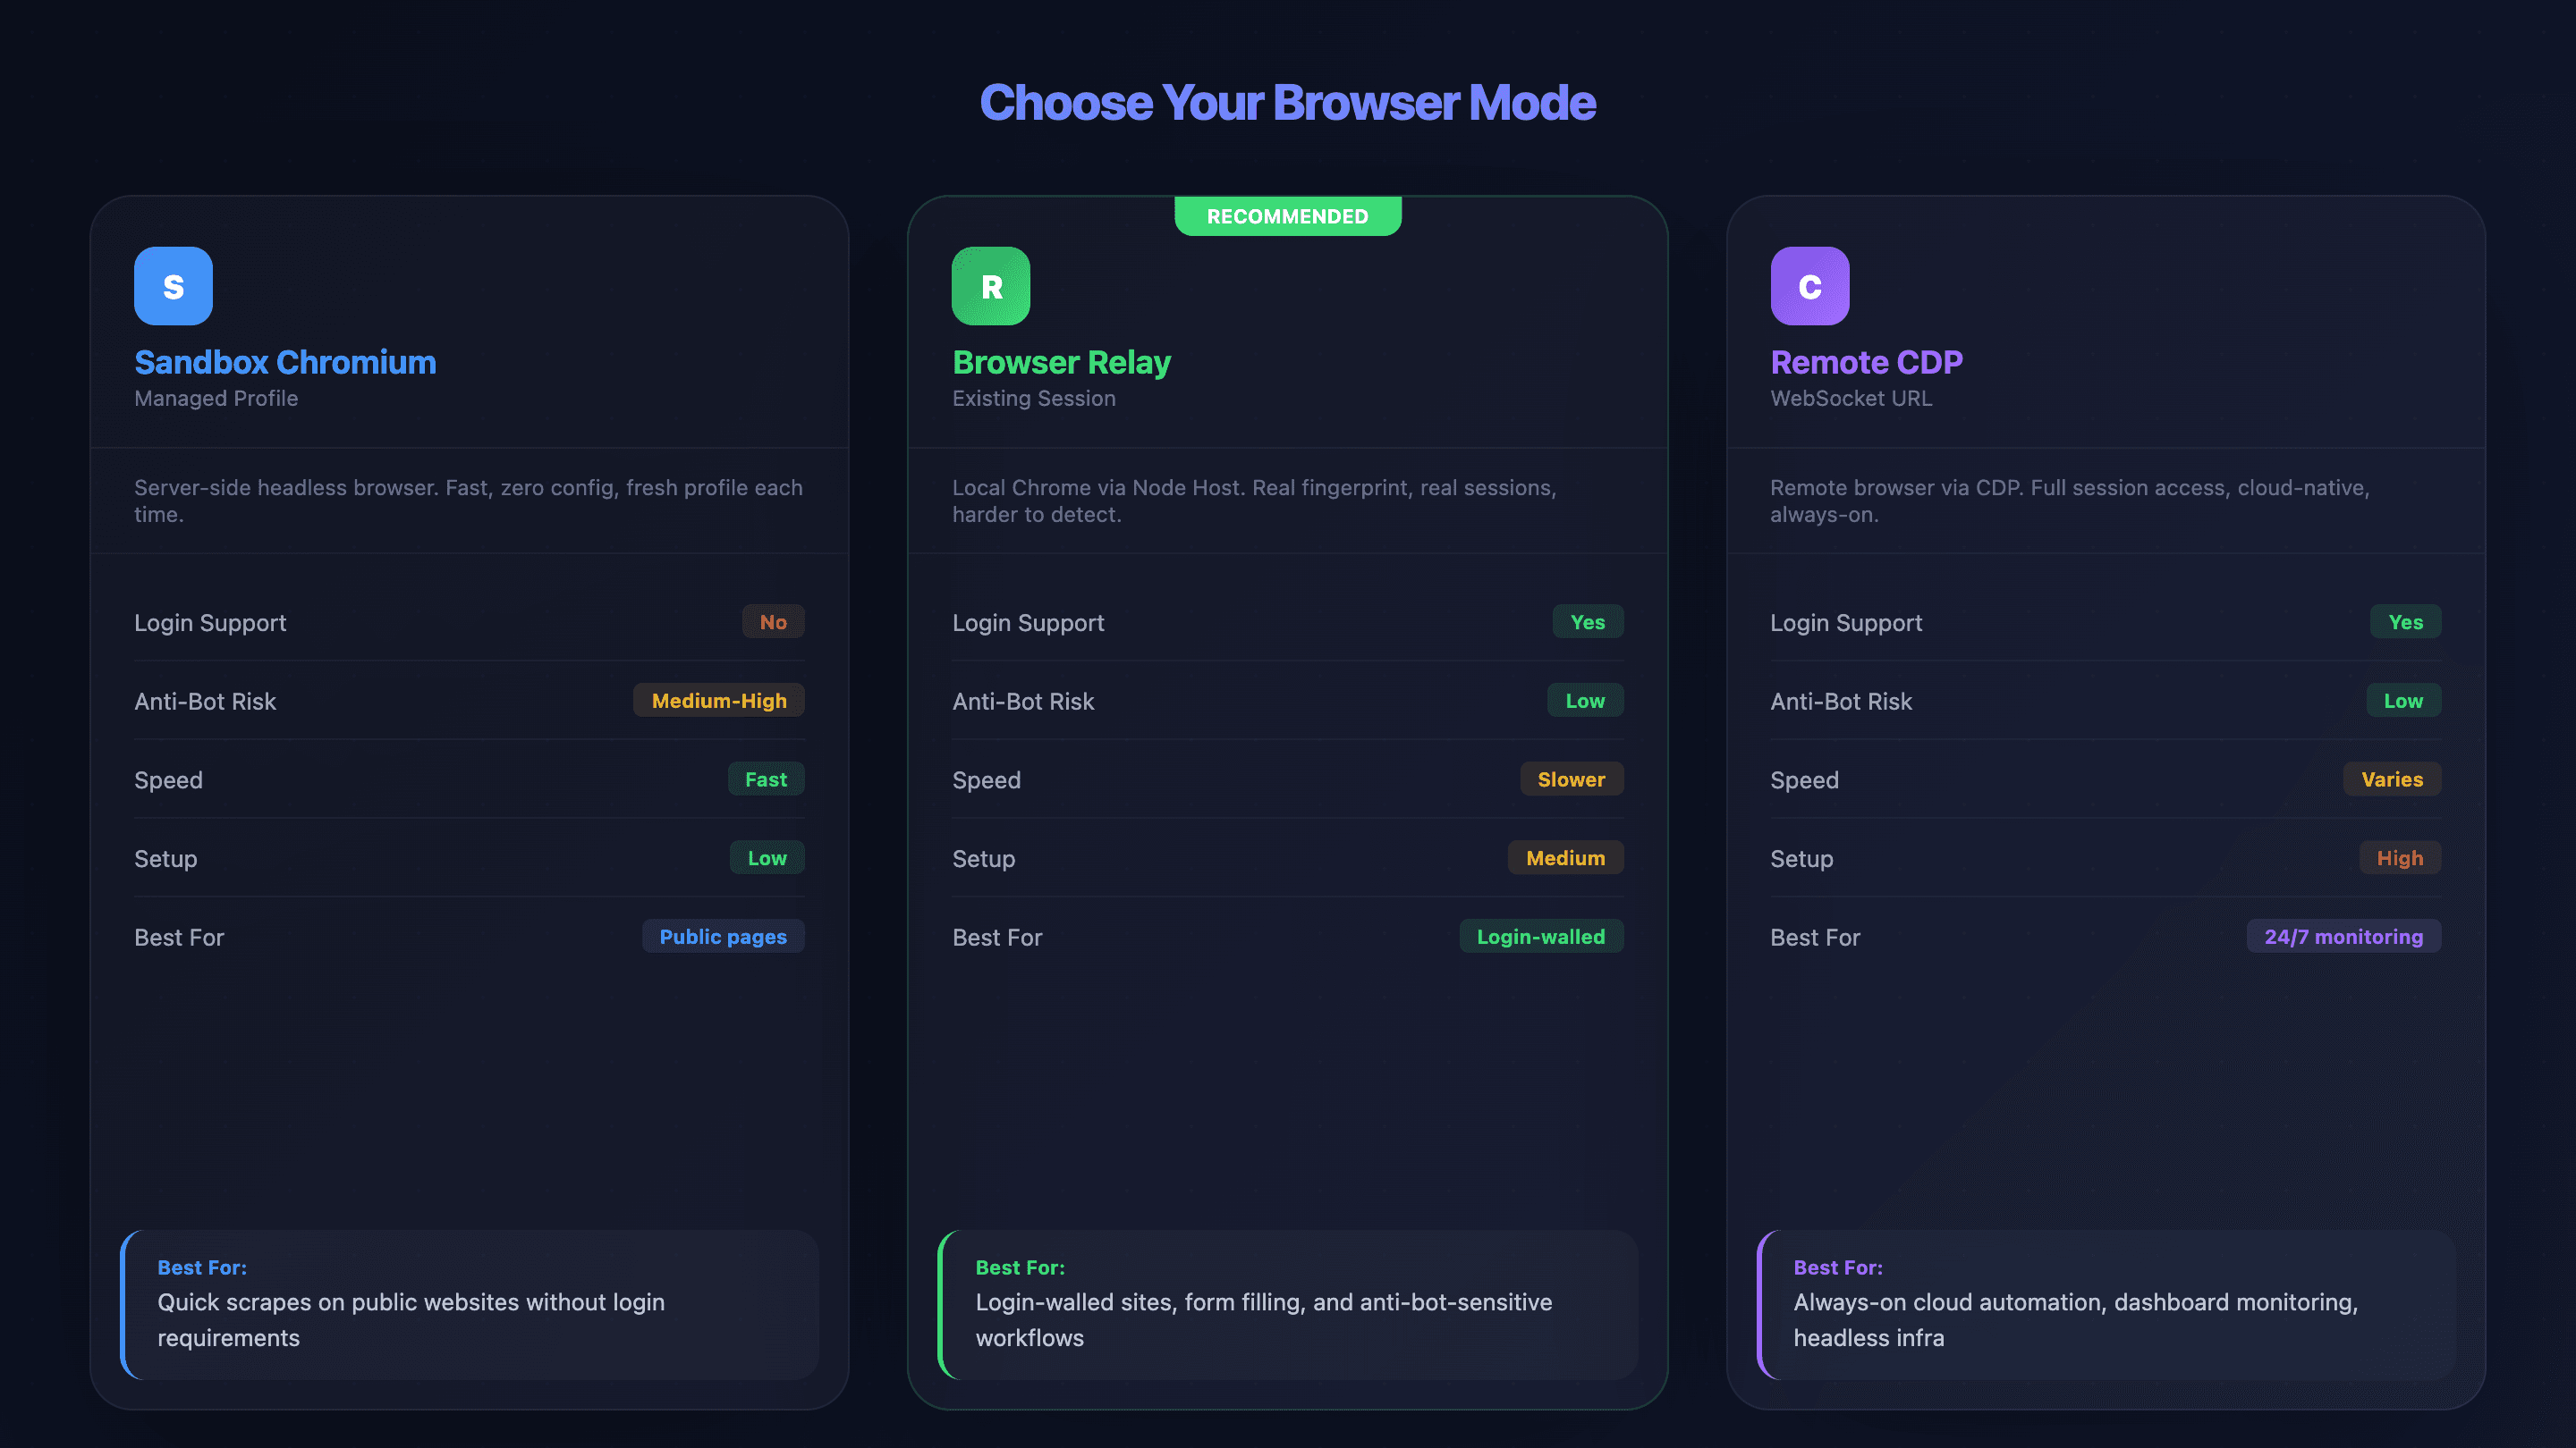2576x1448 pixels.
Task: Click the green "Yes" badge under Browser Relay
Action: point(1588,621)
